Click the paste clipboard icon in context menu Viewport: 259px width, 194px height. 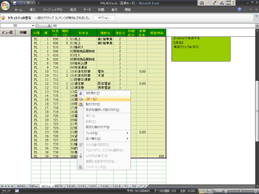[81, 105]
